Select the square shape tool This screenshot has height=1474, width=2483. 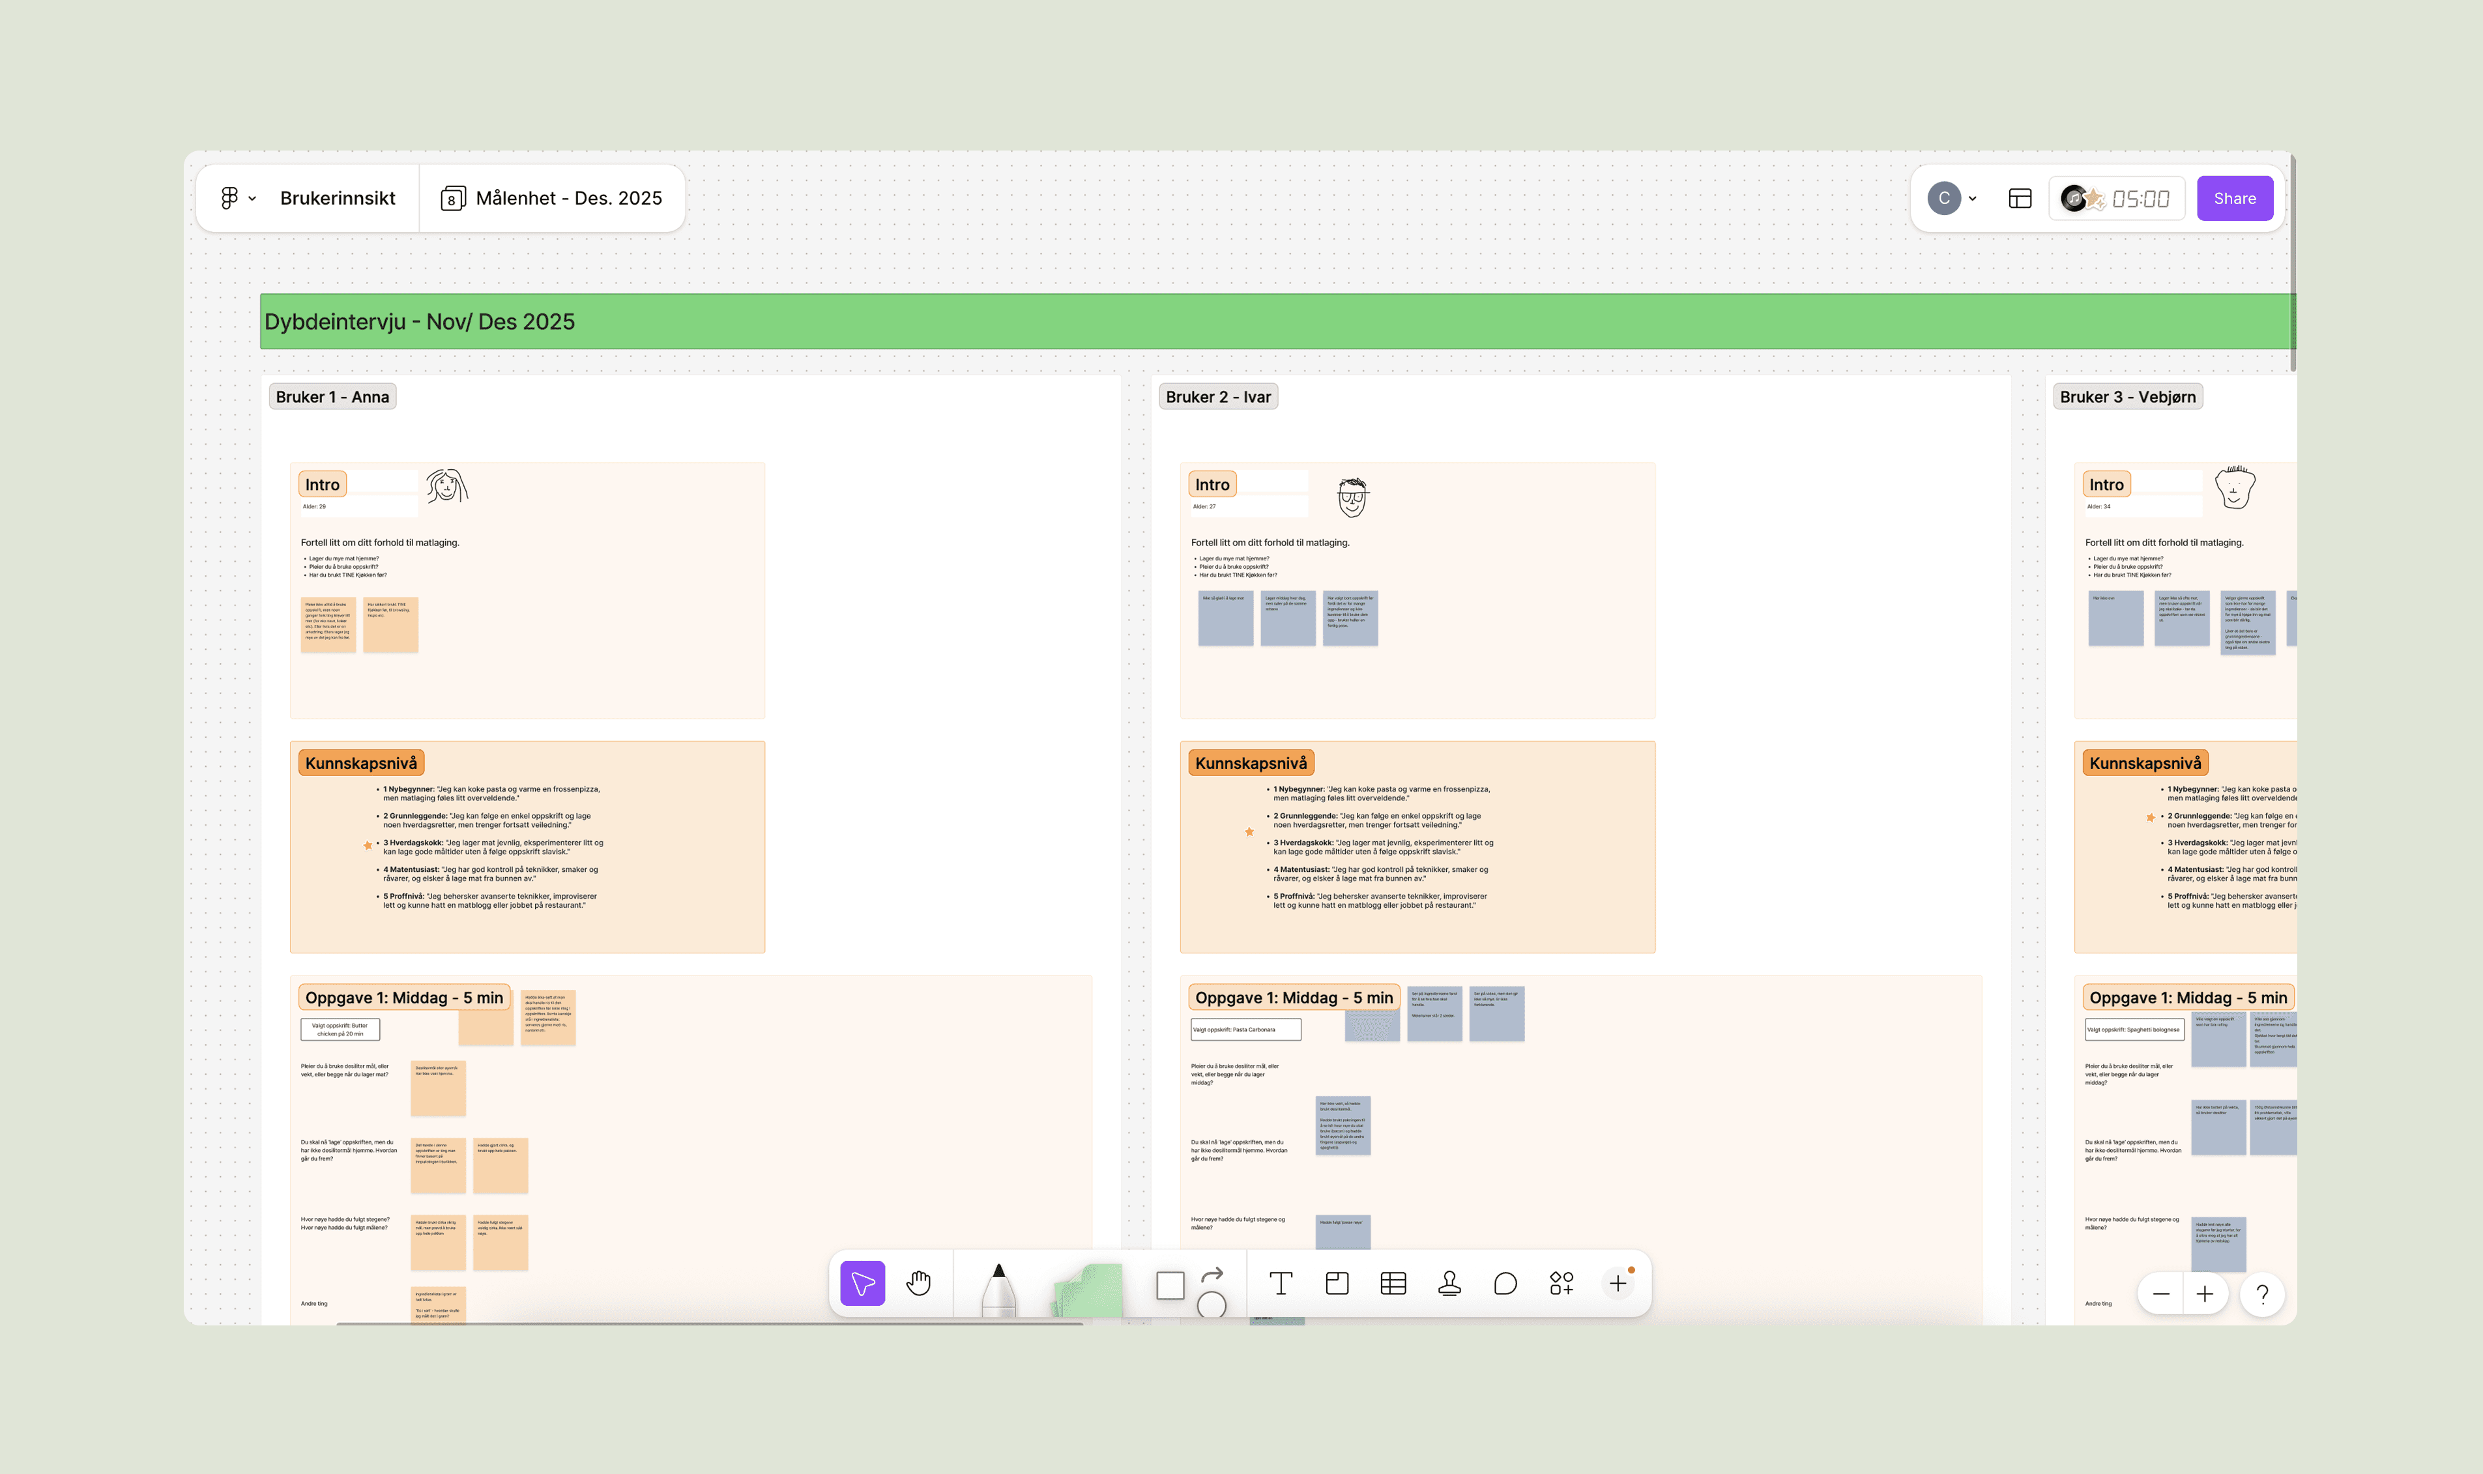point(1170,1285)
